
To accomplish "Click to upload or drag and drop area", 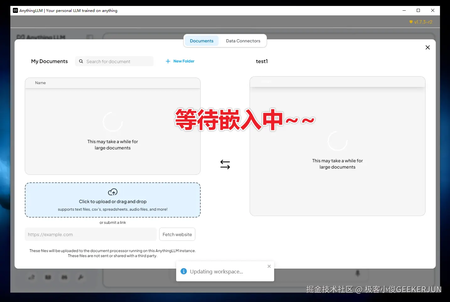I will (113, 200).
